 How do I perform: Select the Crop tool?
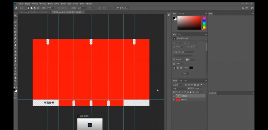click(15, 28)
